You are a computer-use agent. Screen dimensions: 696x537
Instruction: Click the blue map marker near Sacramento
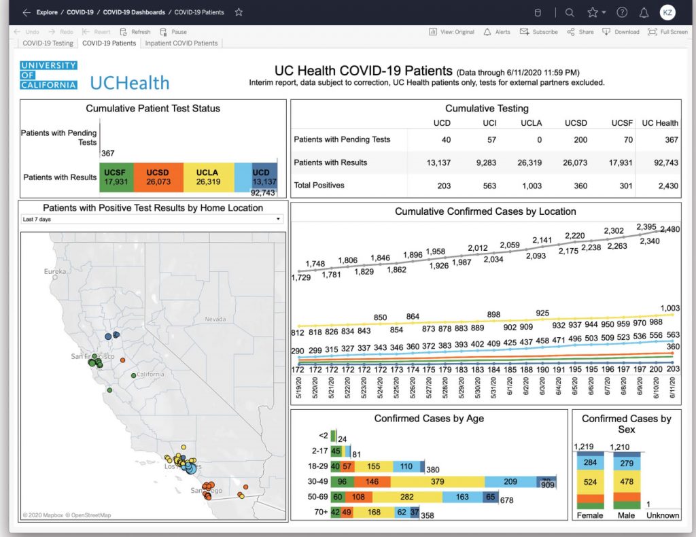108,337
